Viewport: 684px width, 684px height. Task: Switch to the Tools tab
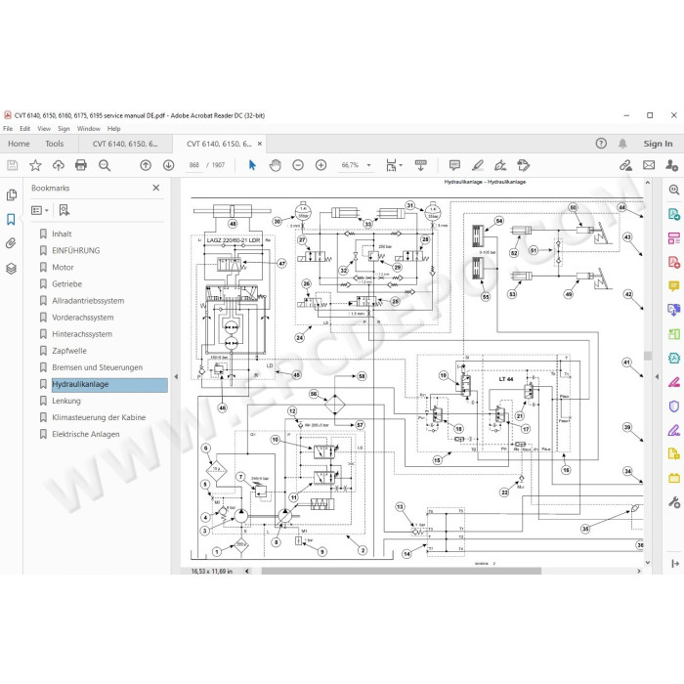(x=55, y=144)
